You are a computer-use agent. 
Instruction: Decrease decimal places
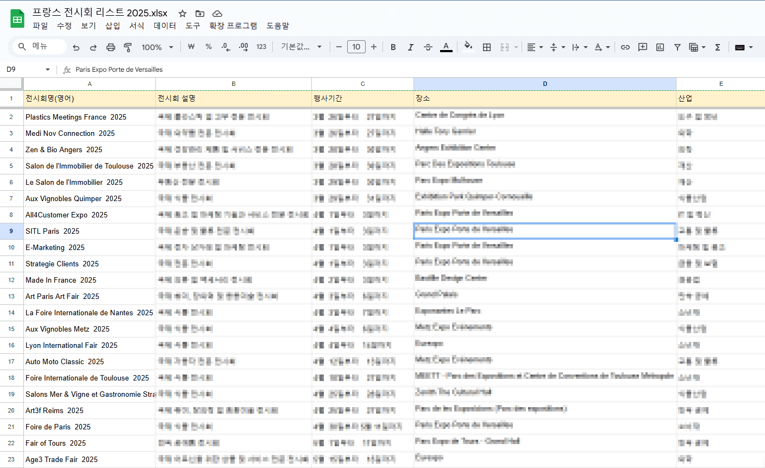226,47
